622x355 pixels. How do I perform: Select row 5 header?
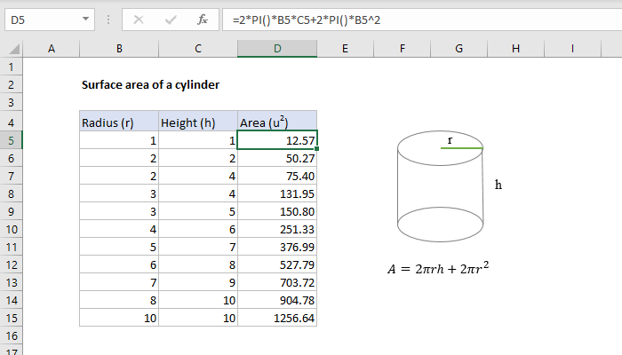11,140
